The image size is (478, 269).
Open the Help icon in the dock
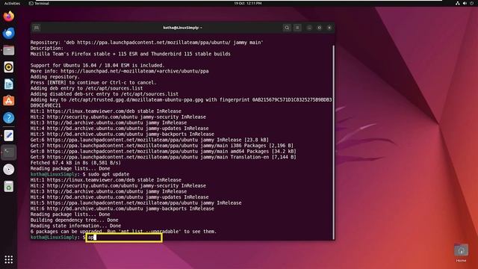[8, 118]
